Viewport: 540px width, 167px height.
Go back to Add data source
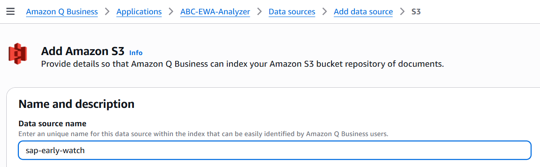363,12
